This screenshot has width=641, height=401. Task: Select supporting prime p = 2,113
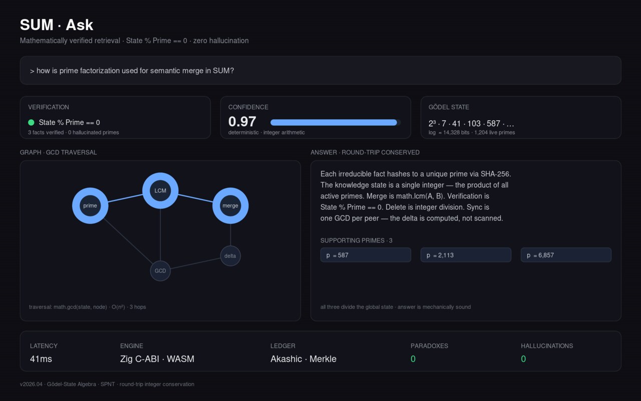click(x=466, y=255)
